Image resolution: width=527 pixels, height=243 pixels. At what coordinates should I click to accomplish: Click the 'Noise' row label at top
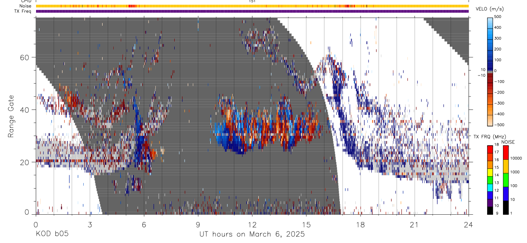[24, 6]
